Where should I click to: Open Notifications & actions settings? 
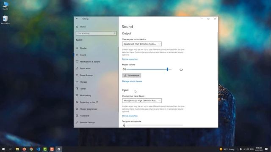[90, 62]
